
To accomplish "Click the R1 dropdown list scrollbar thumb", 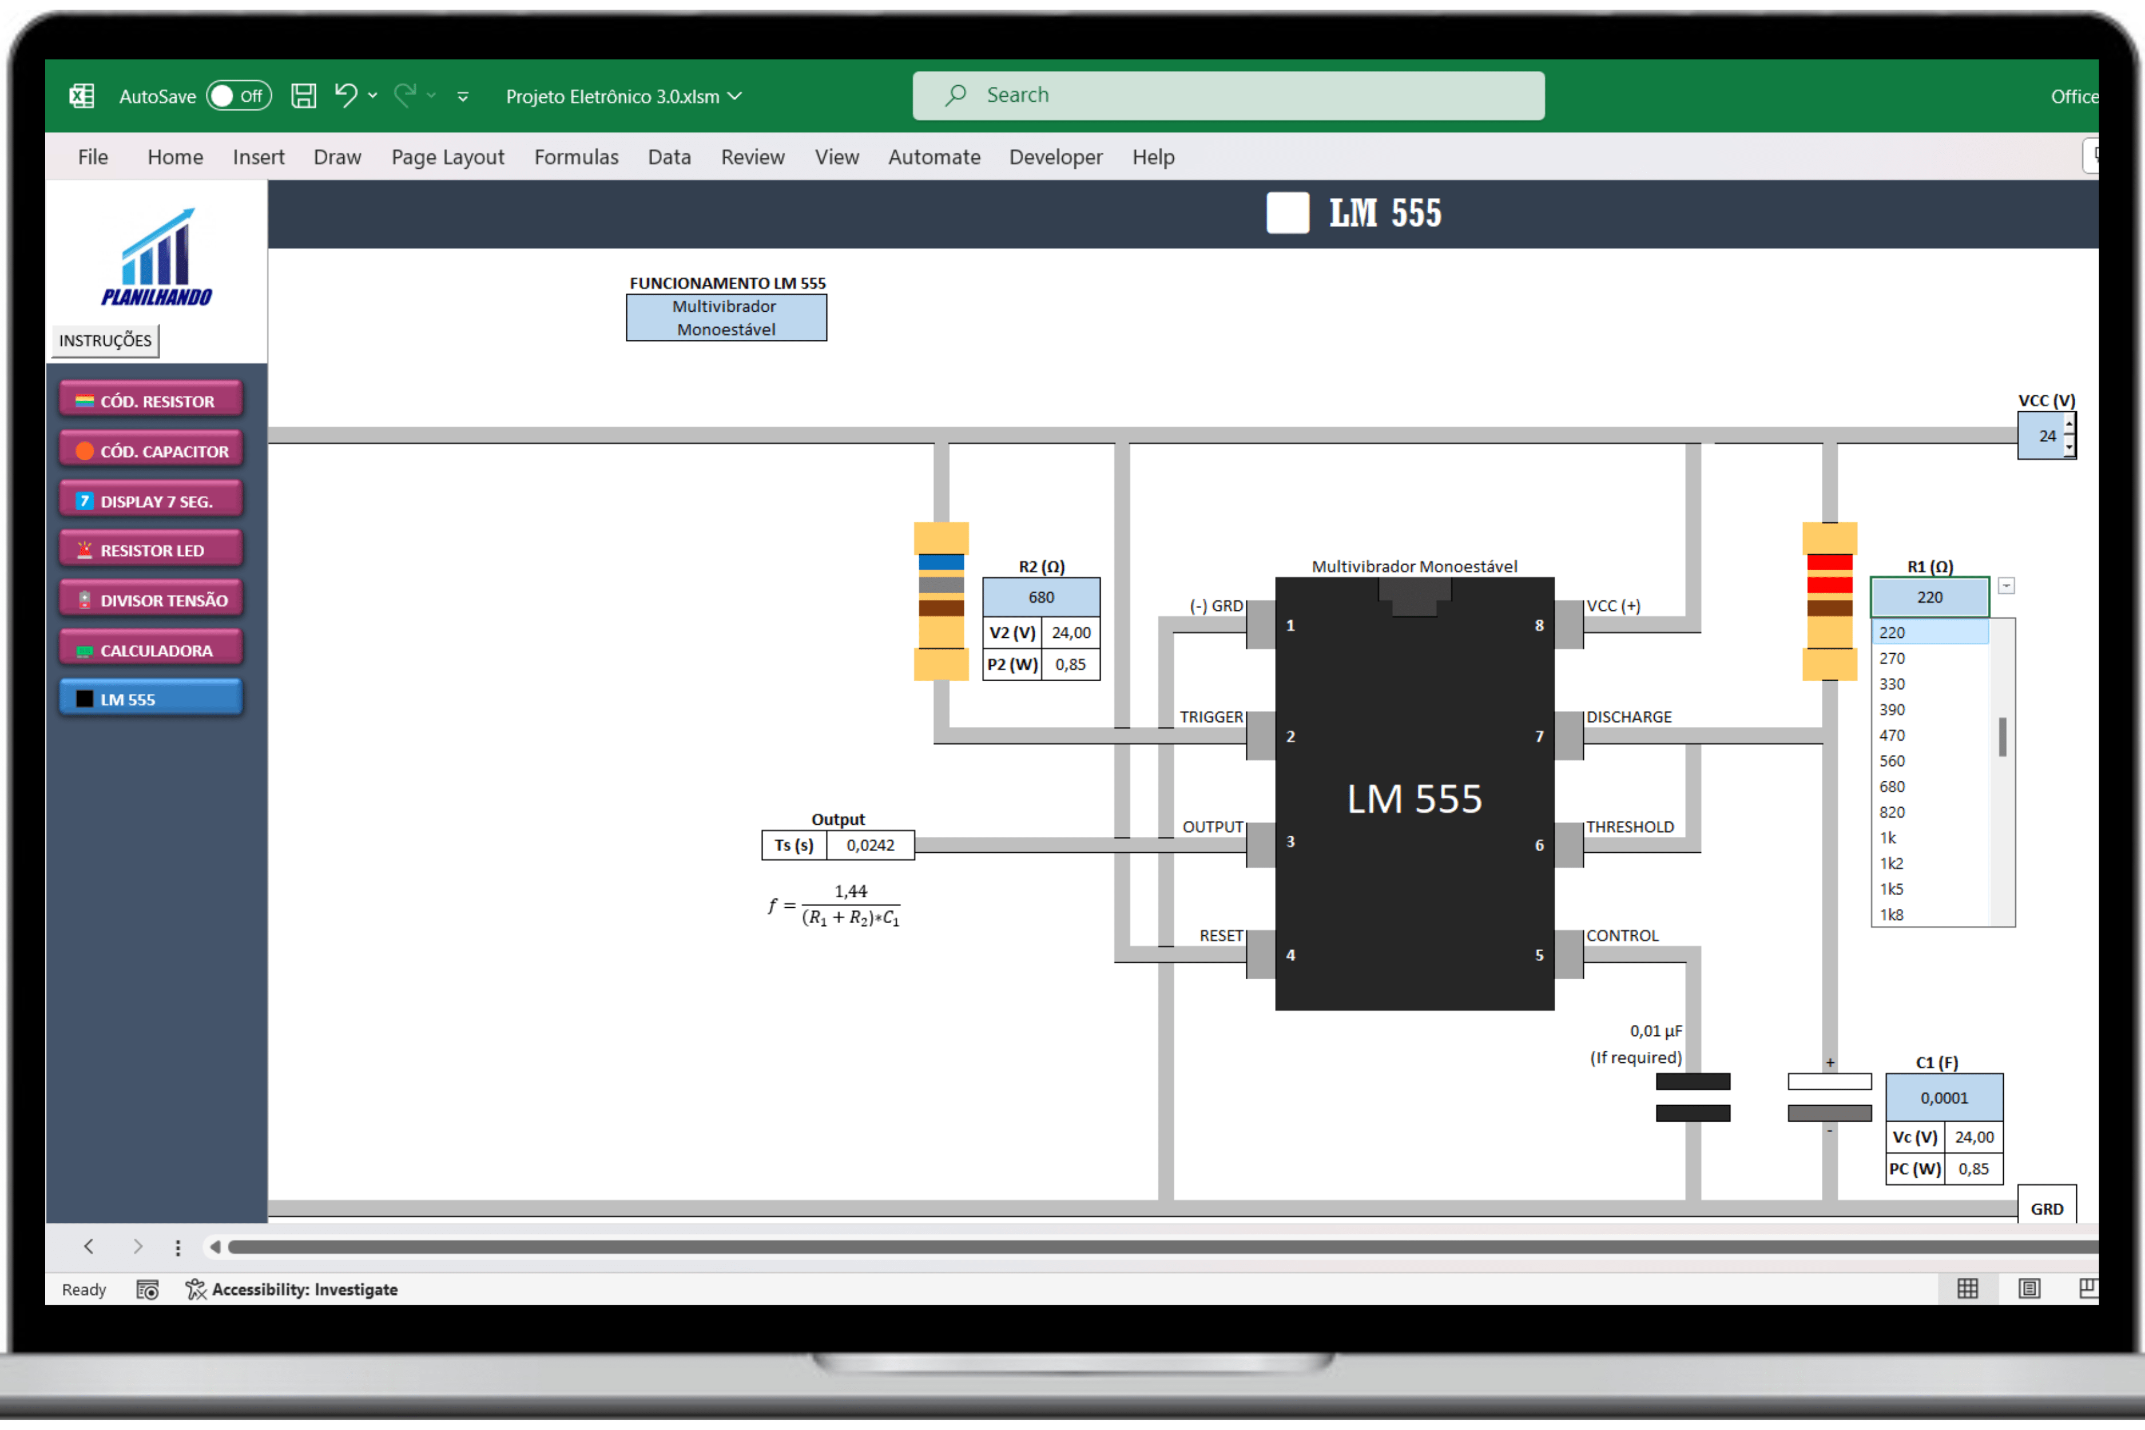I will pyautogui.click(x=2003, y=737).
